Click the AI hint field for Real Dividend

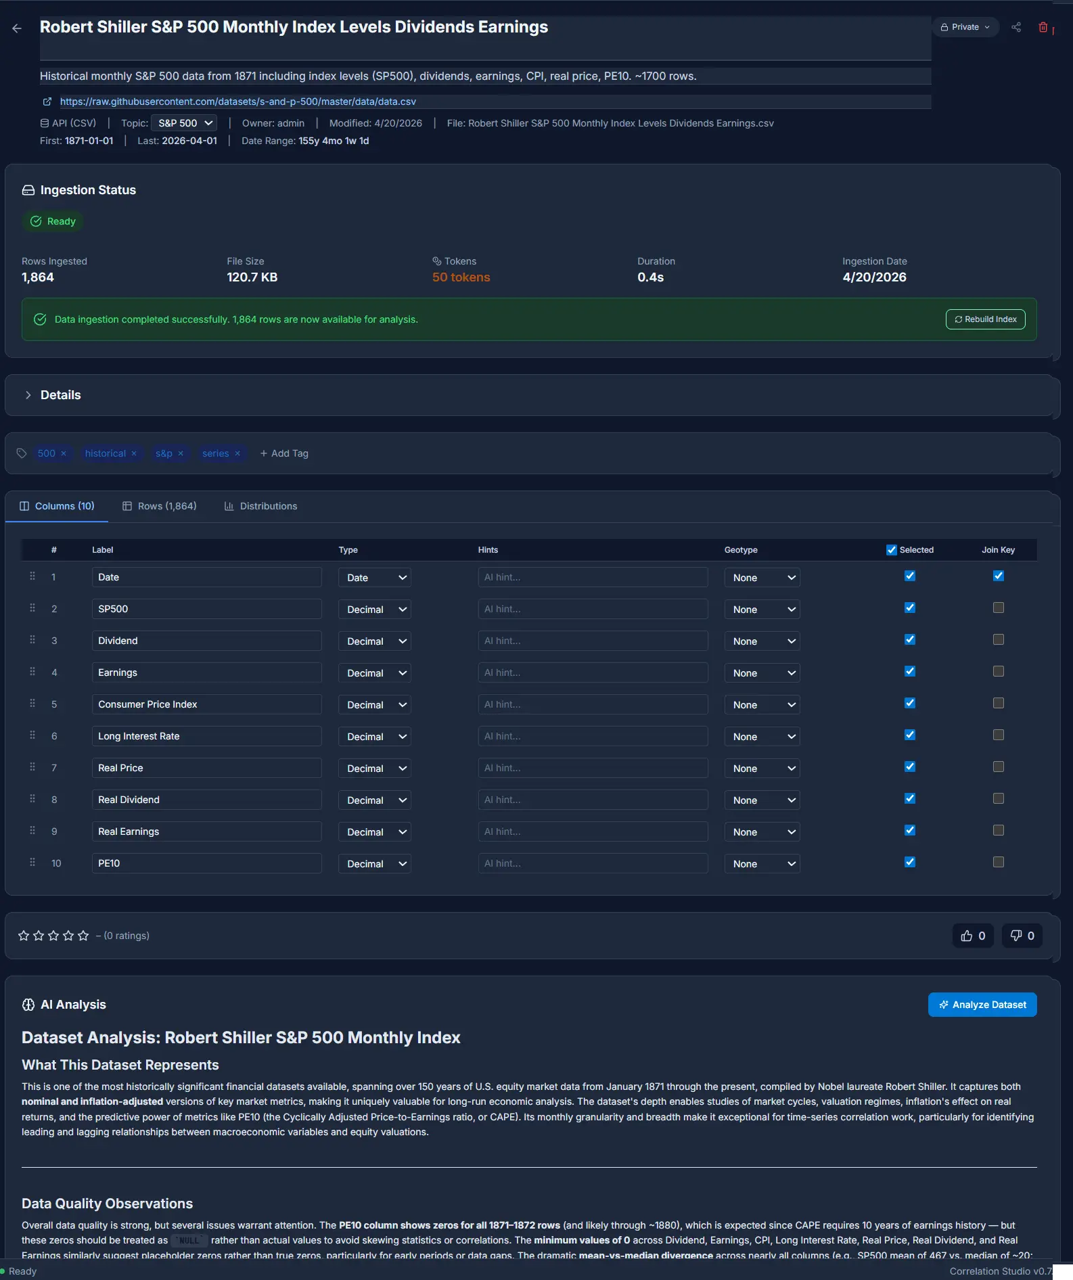tap(593, 800)
